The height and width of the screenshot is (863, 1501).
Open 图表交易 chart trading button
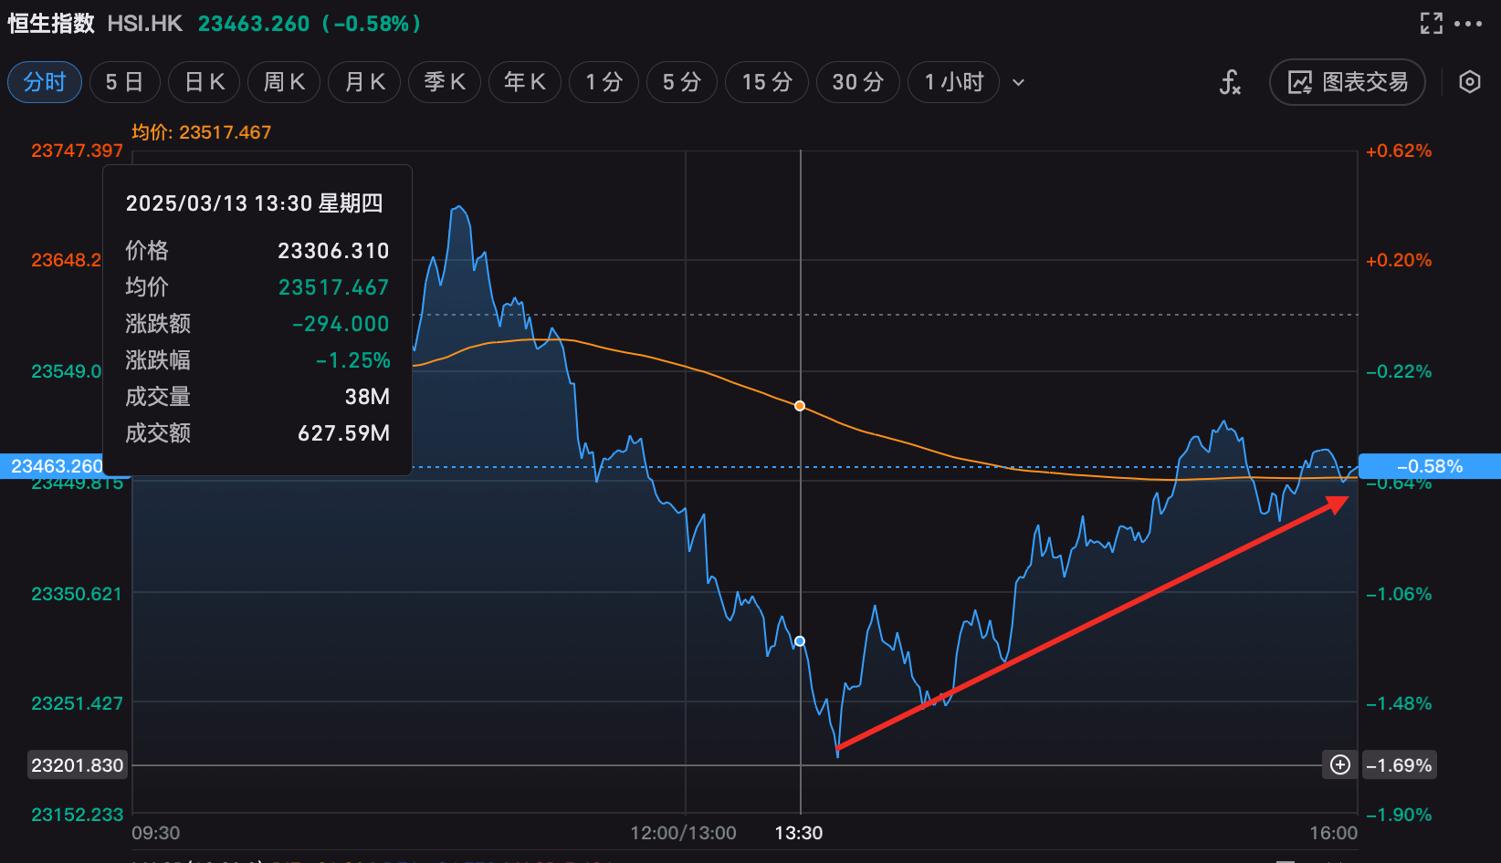(1347, 83)
